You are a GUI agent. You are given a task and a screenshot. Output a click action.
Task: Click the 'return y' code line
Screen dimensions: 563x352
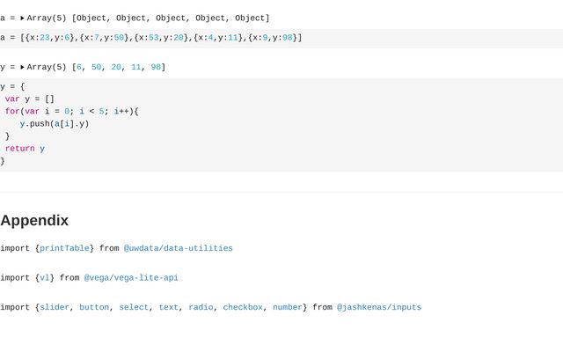pos(25,149)
